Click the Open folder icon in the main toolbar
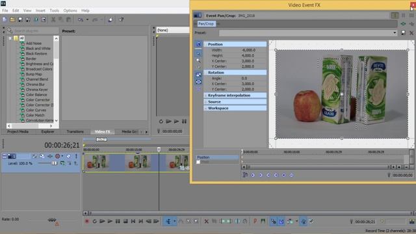Viewport: 416px width, 234px height. coord(12,19)
